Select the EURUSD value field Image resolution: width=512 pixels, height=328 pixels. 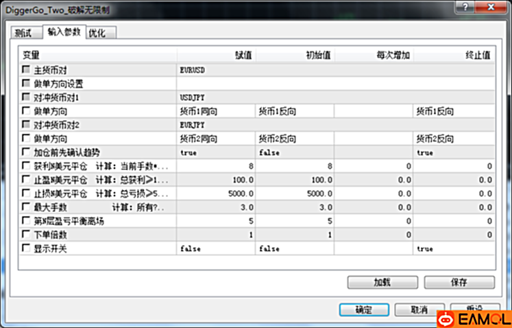point(216,69)
